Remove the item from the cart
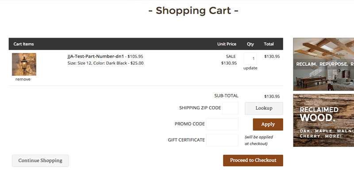This screenshot has width=354, height=177. tap(23, 79)
